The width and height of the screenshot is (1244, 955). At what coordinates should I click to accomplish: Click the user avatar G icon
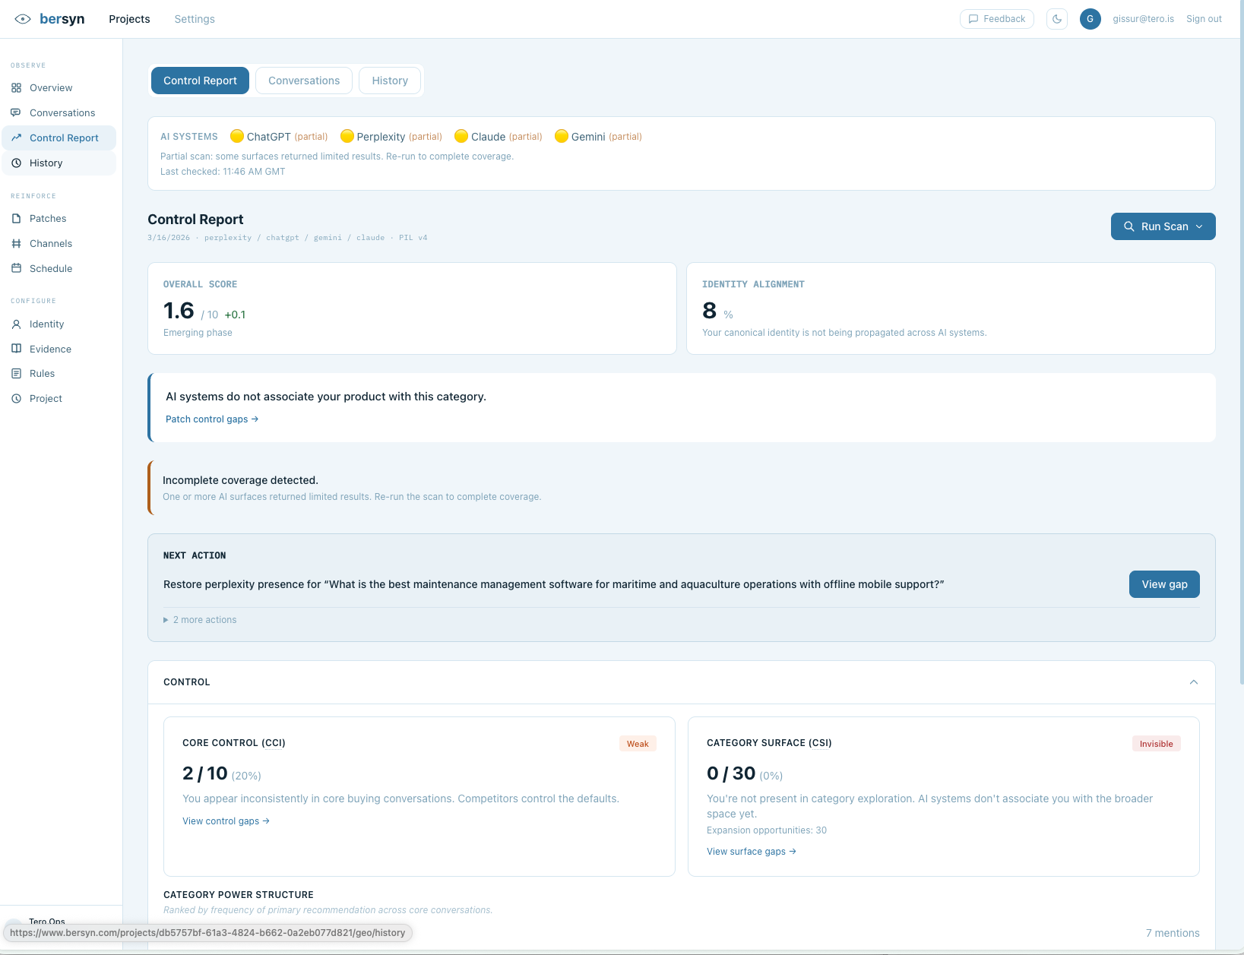pos(1090,19)
